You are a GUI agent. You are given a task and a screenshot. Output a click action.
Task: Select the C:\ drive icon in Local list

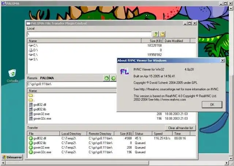coord(31,45)
